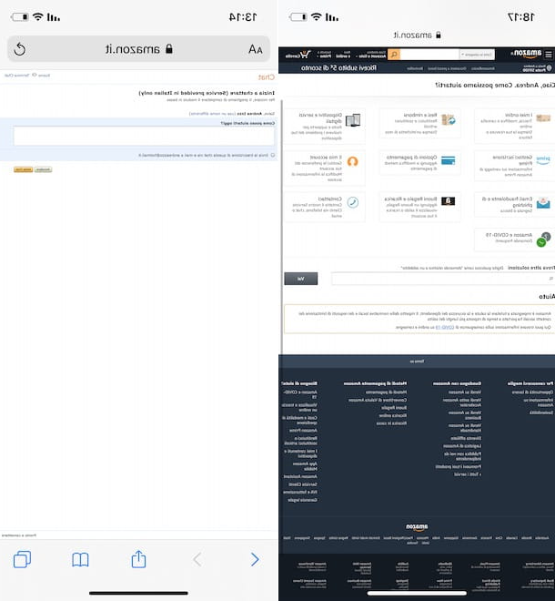
Task: Click the Termina Chat link
Action: coord(17,75)
